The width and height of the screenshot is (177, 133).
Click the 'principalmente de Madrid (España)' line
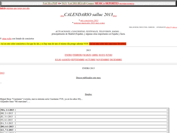tap(88, 34)
